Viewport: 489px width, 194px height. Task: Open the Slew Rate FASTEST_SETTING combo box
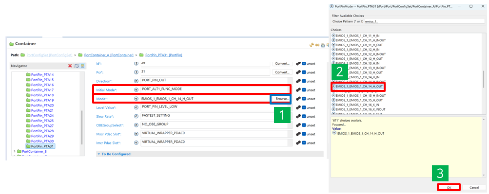[216, 116]
